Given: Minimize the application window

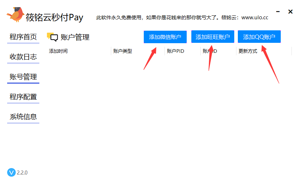Looking at the screenshot, I should (x=278, y=12).
